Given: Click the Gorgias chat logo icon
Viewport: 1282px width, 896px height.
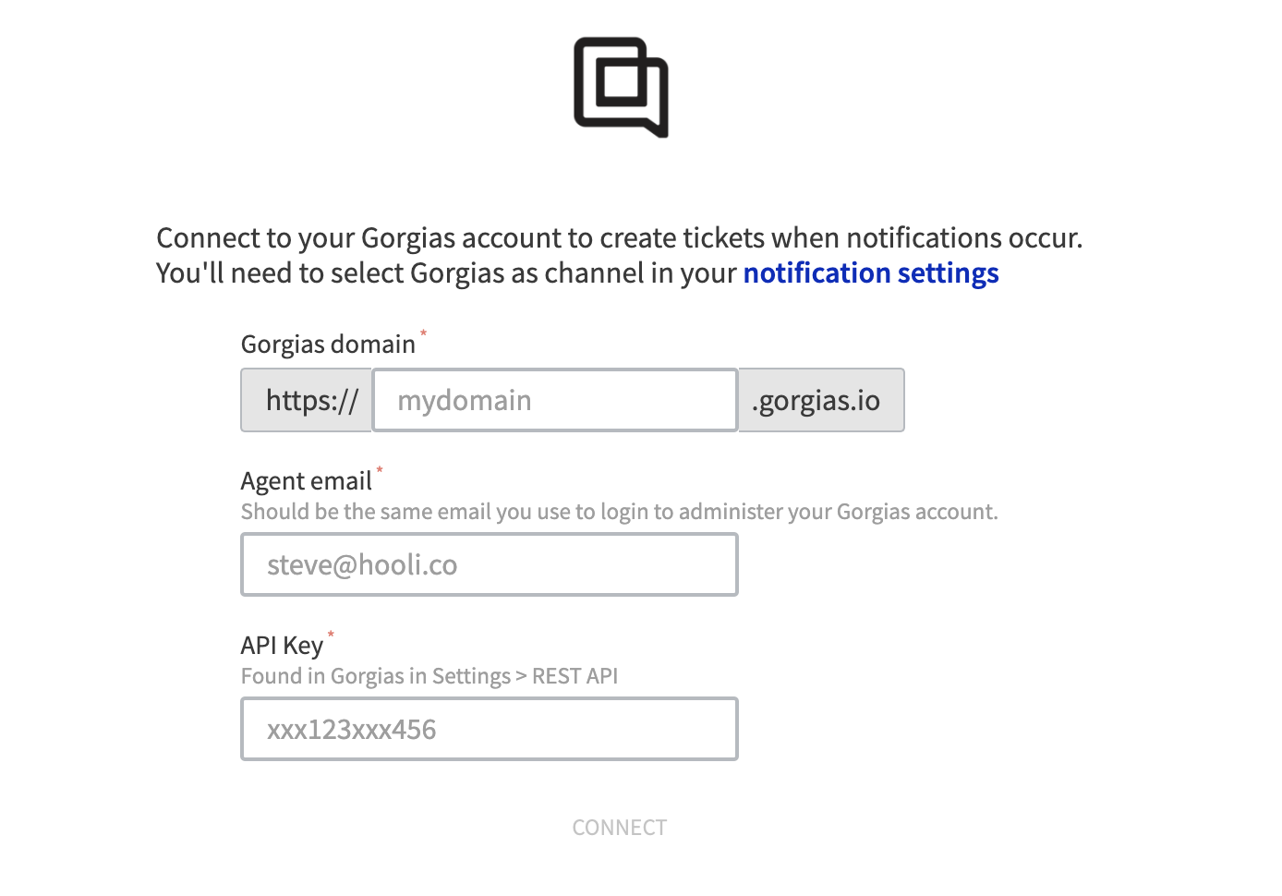Looking at the screenshot, I should tap(621, 87).
